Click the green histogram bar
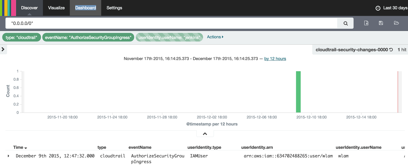408x167 pixels. point(298,92)
